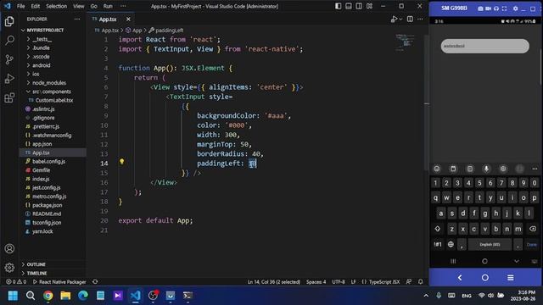Click the LF end-of-line status item
Viewport: 543px width, 305px height.
coord(353,282)
